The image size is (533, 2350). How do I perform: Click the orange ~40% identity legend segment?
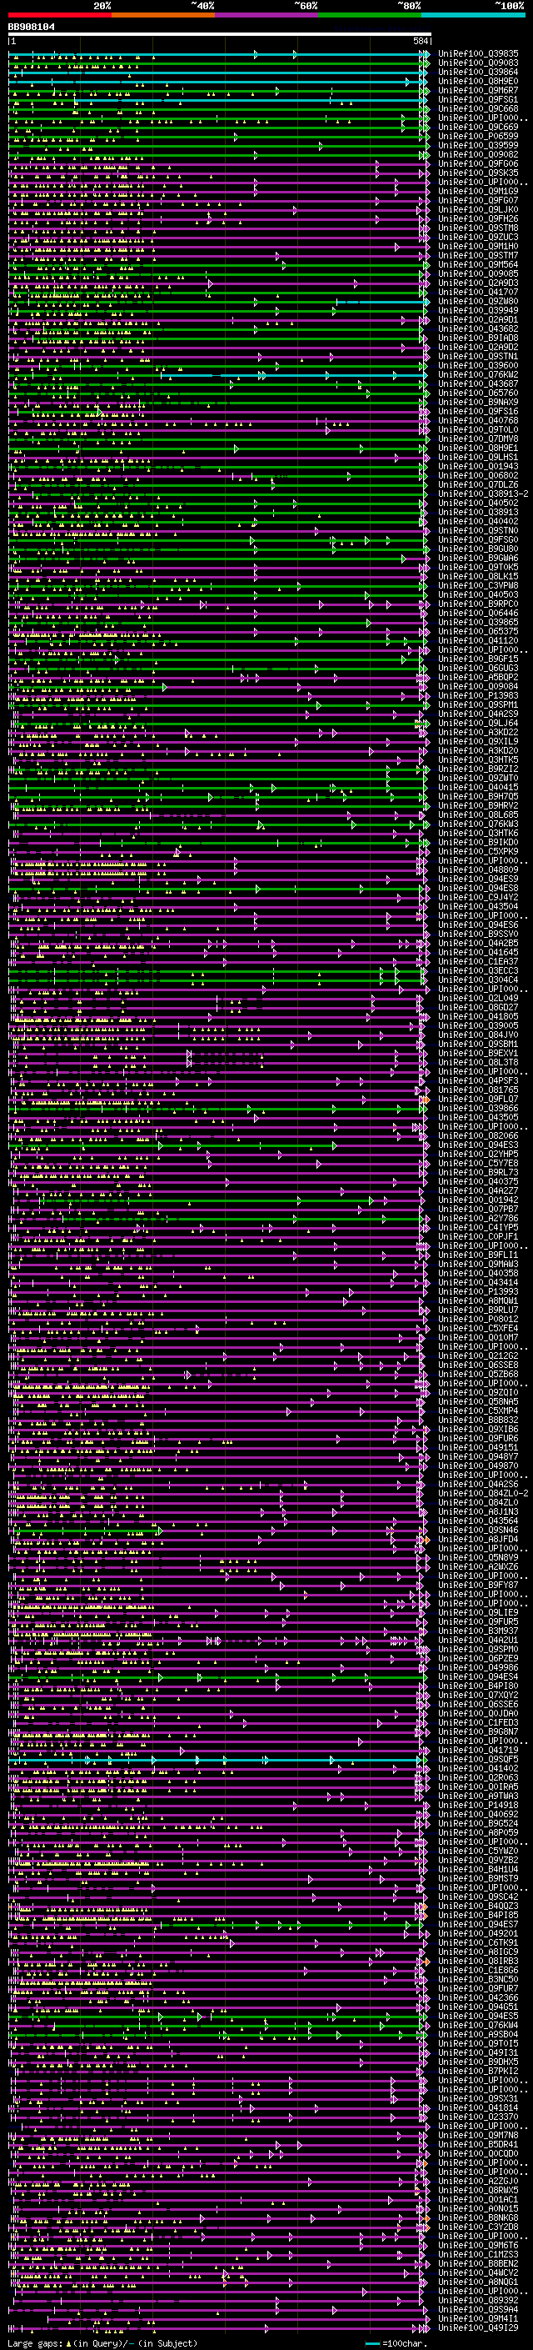pos(163,15)
